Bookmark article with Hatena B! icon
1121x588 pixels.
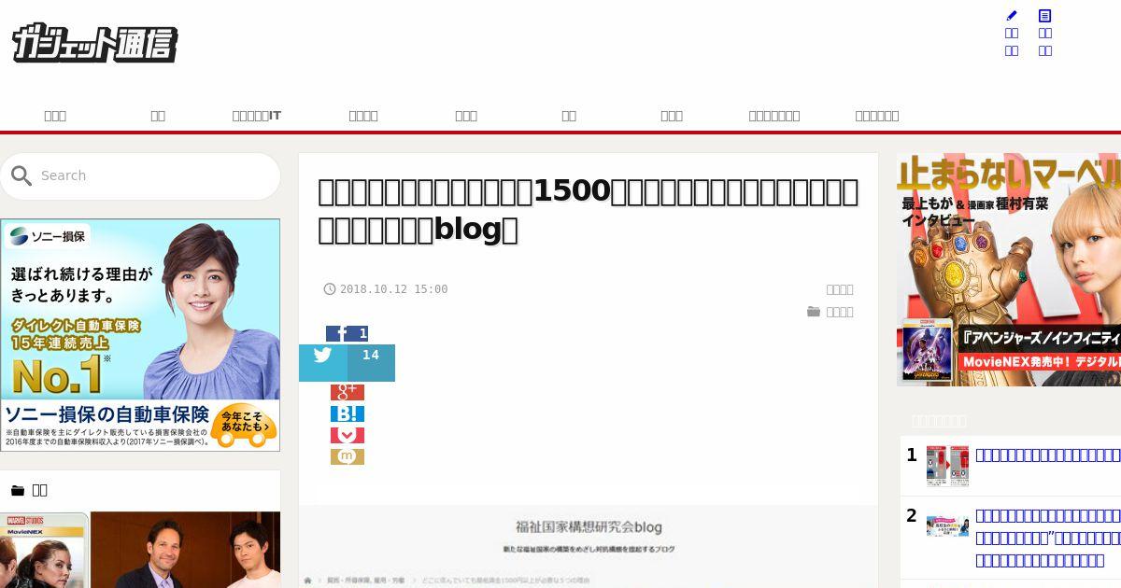coord(347,413)
